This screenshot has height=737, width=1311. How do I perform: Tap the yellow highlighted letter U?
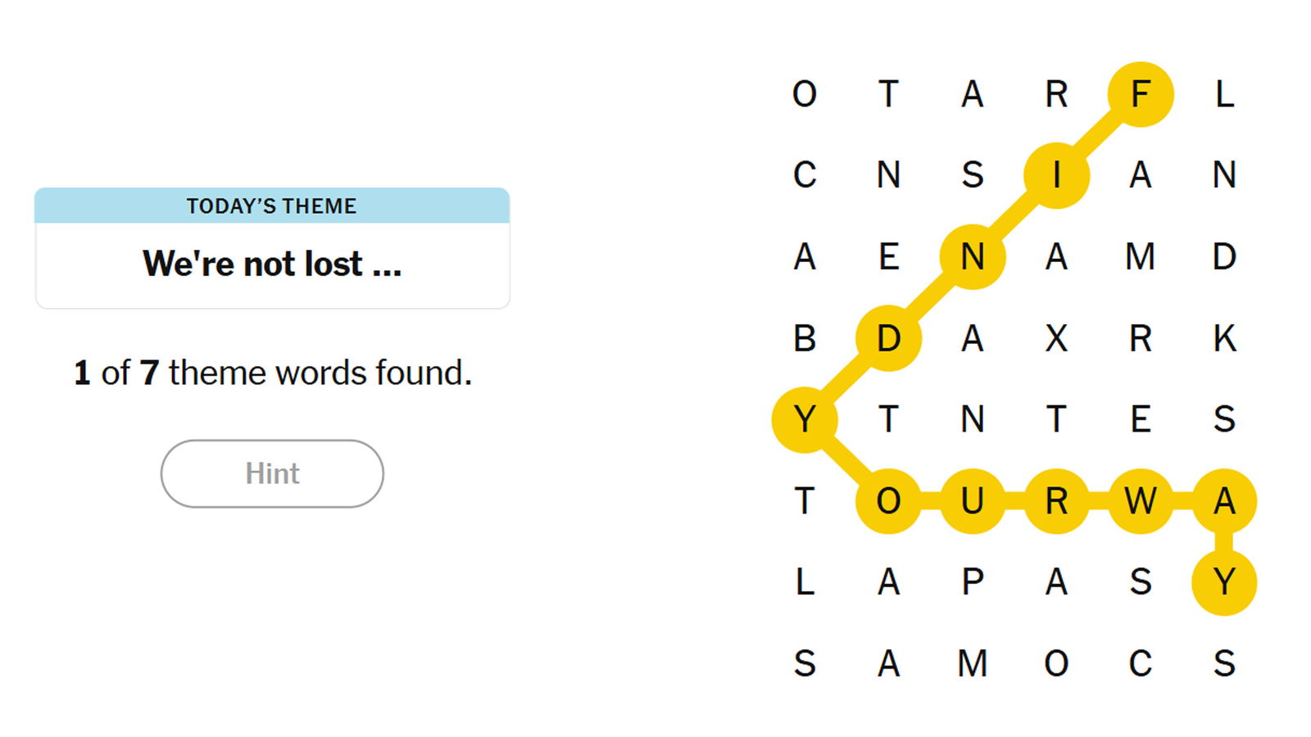(973, 500)
